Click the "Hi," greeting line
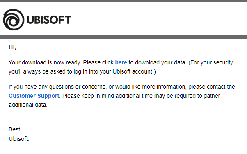Screen dimensions: 247x154 [x=12, y=47]
